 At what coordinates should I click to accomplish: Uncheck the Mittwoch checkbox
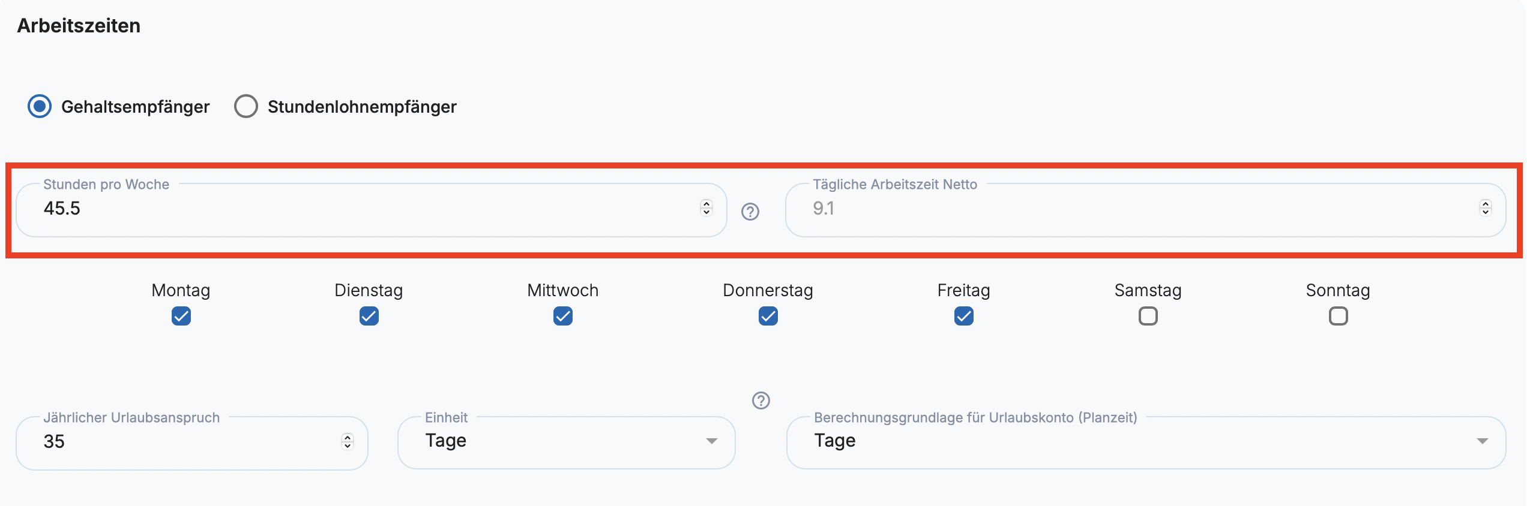(563, 316)
